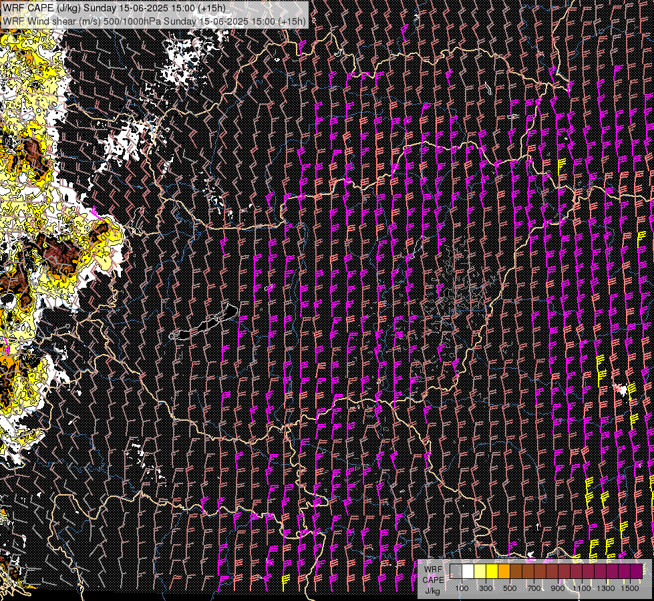This screenshot has height=601, width=654.
Task: Click the 900 legend tick label
Action: coord(558,588)
